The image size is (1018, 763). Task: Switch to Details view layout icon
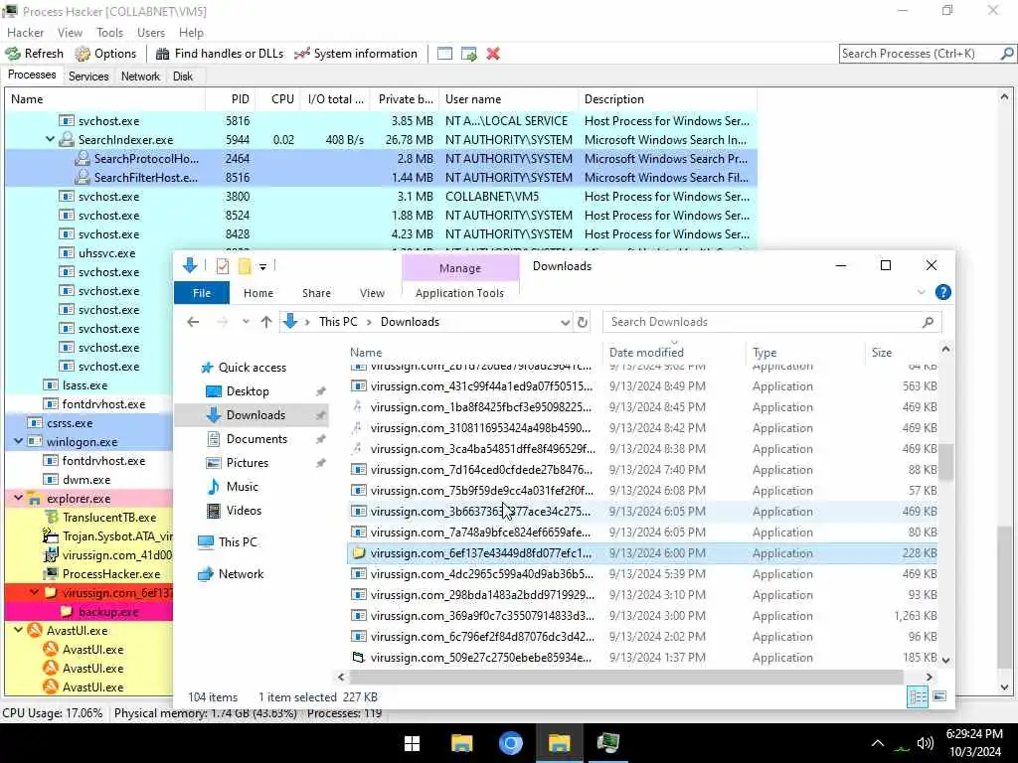click(x=918, y=696)
